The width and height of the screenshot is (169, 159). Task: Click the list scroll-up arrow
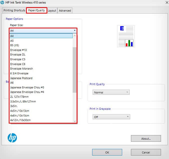[75, 36]
